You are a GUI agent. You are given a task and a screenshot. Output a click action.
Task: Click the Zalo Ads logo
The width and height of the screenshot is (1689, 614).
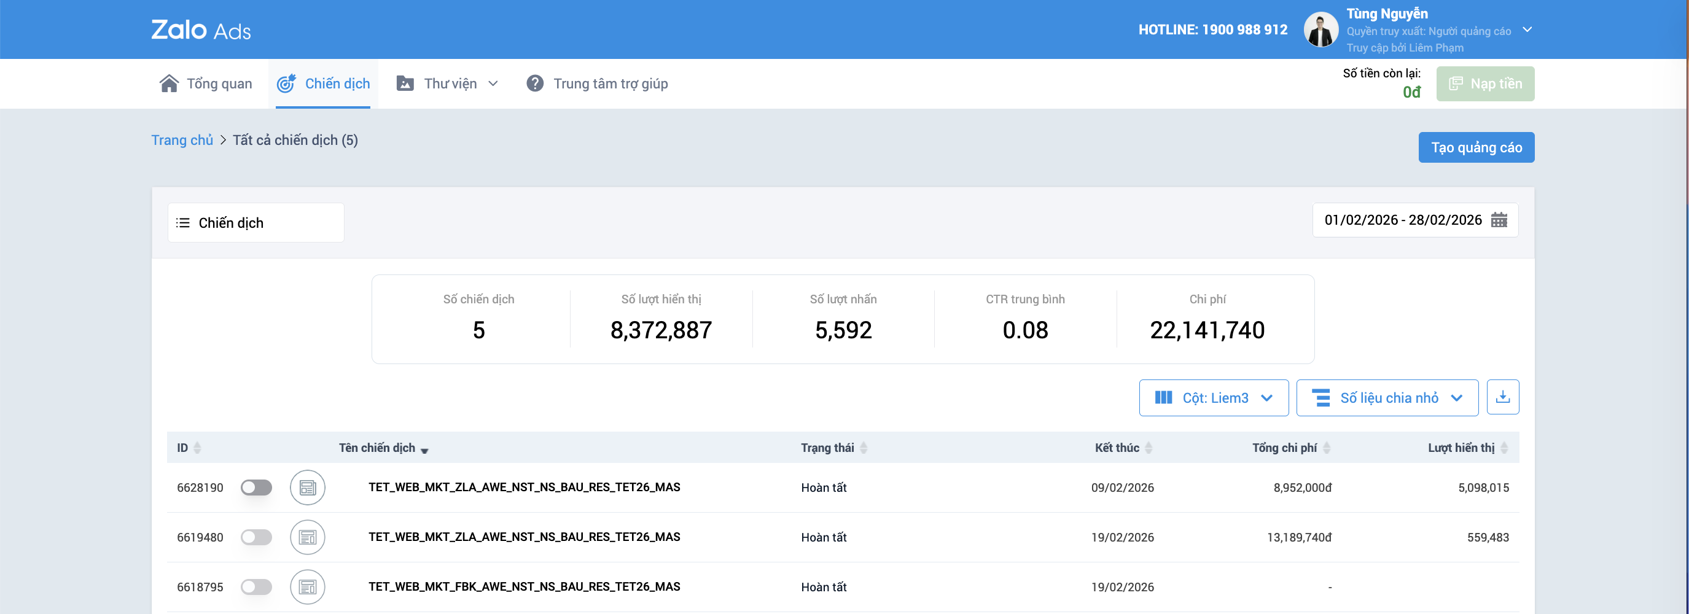[201, 29]
